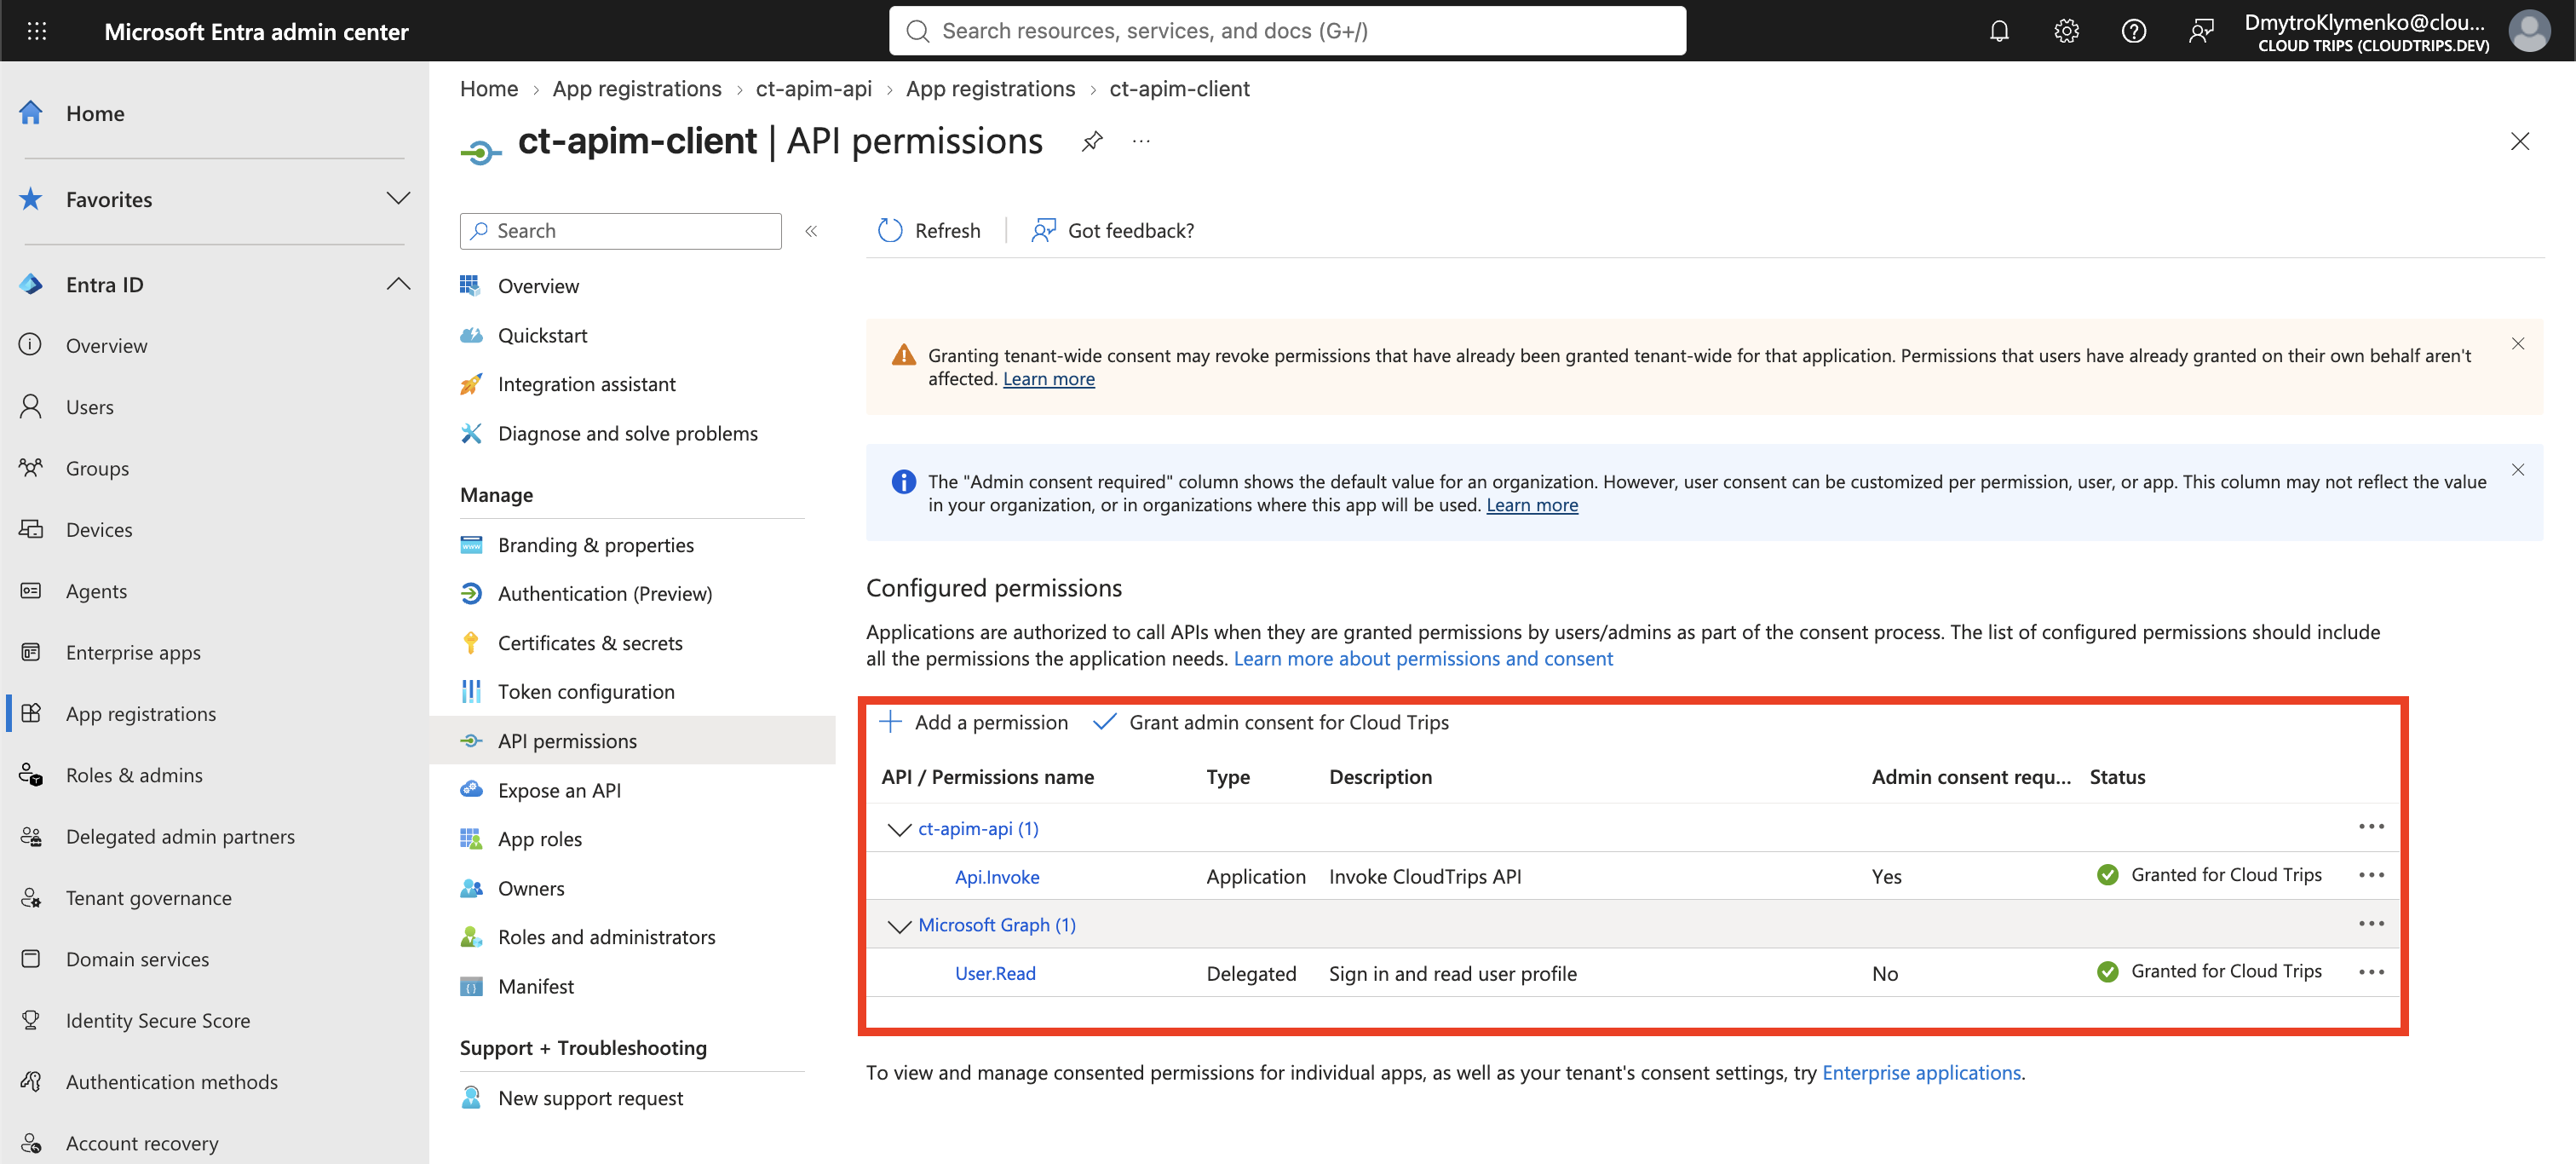The width and height of the screenshot is (2576, 1164).
Task: Open Learn more about permissions and consent
Action: [x=1423, y=658]
